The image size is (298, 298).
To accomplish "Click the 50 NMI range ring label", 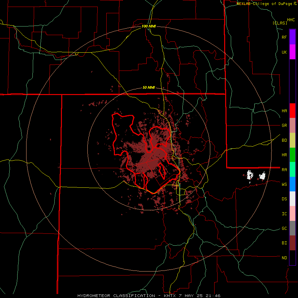I will pos(149,88).
